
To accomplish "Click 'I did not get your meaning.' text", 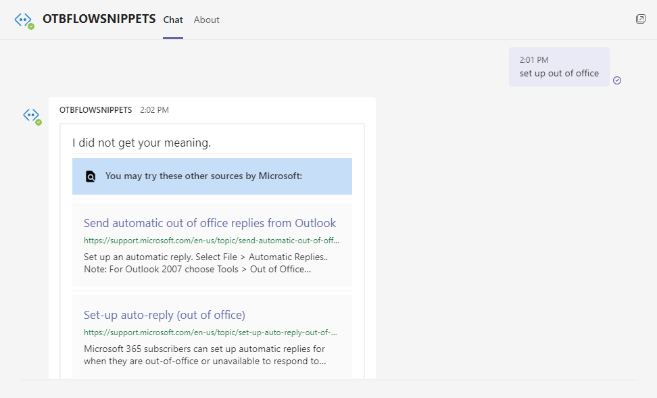I will point(142,143).
